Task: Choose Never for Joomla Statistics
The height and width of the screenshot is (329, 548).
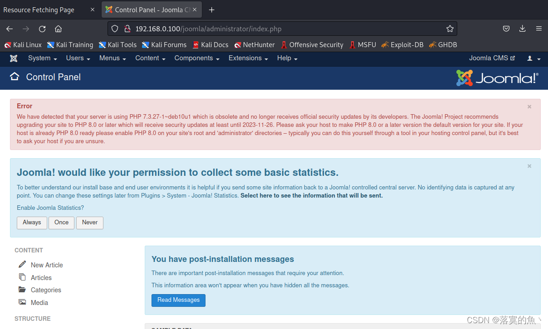Action: coord(90,223)
